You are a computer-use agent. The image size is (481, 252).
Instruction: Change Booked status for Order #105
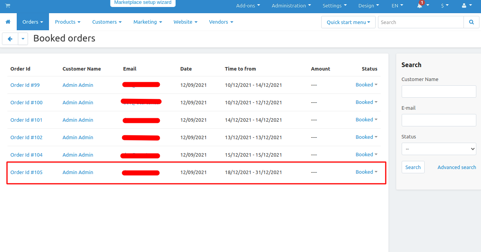tap(367, 172)
